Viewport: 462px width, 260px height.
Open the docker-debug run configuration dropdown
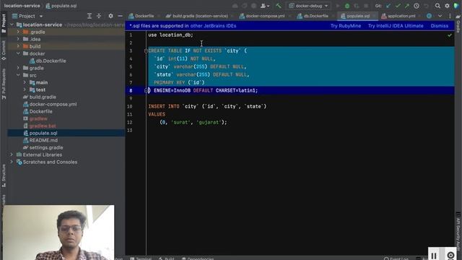(x=308, y=6)
